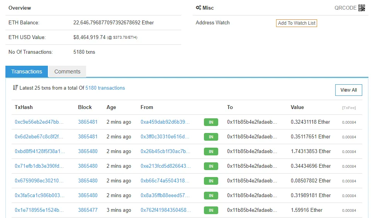
Task: Click the Overview heading
Action: point(20,8)
